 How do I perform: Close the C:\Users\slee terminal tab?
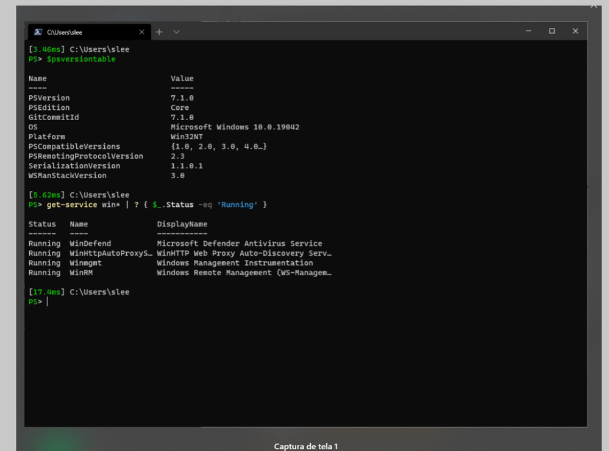(142, 32)
